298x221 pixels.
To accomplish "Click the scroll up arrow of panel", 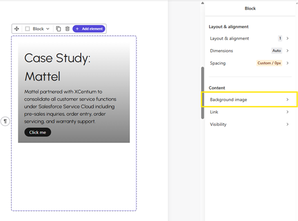I will (x=202, y=3).
